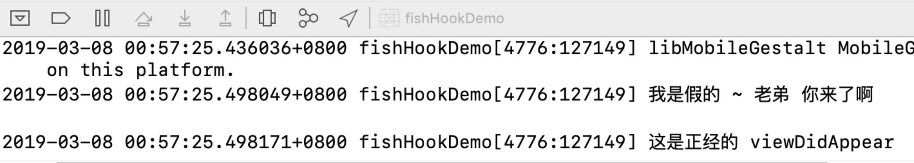Select the 我是假的 log message line

click(x=457, y=94)
